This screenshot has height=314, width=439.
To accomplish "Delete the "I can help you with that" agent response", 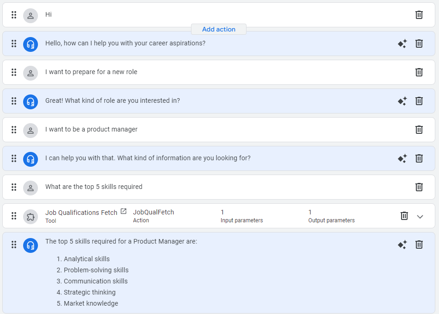I will click(419, 158).
